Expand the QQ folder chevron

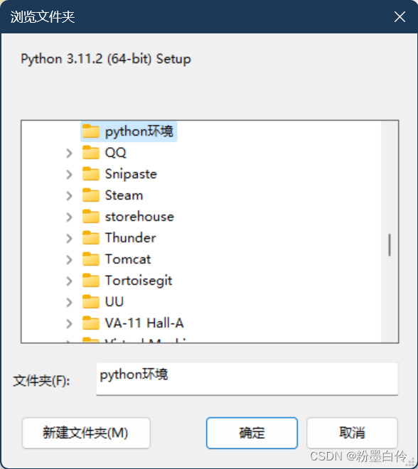(x=69, y=153)
